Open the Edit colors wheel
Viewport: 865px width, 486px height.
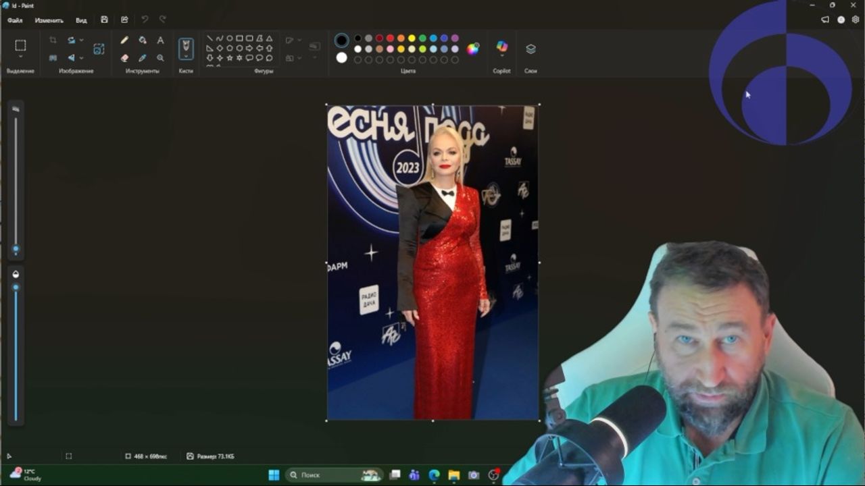[x=473, y=49]
